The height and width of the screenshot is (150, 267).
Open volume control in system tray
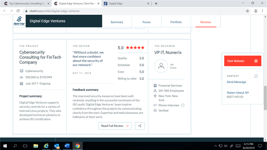tap(226, 146)
